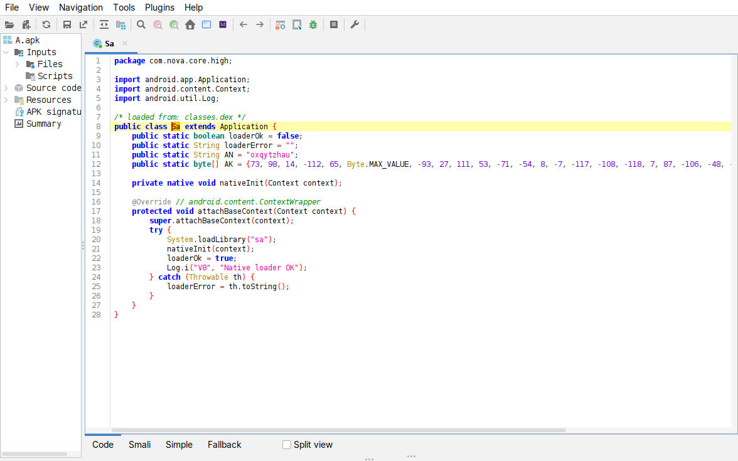This screenshot has height=461, width=738.
Task: Click the package com.nova.core.high line
Action: pyautogui.click(x=173, y=61)
